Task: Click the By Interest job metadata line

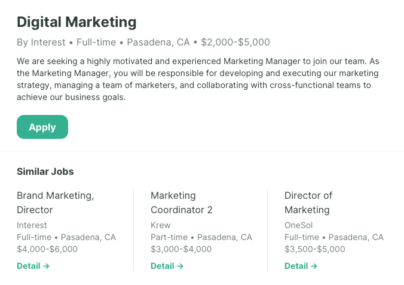Action: [x=143, y=43]
